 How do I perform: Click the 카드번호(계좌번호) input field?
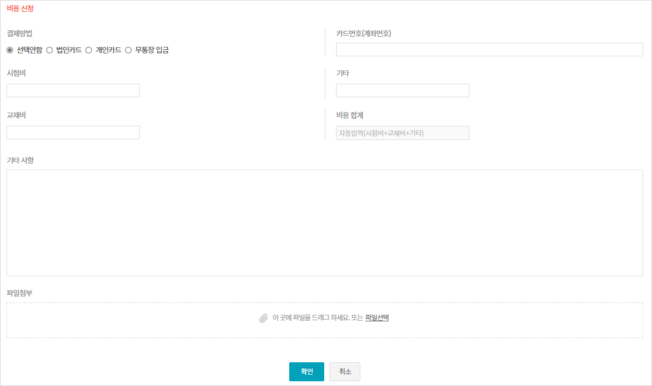click(489, 50)
